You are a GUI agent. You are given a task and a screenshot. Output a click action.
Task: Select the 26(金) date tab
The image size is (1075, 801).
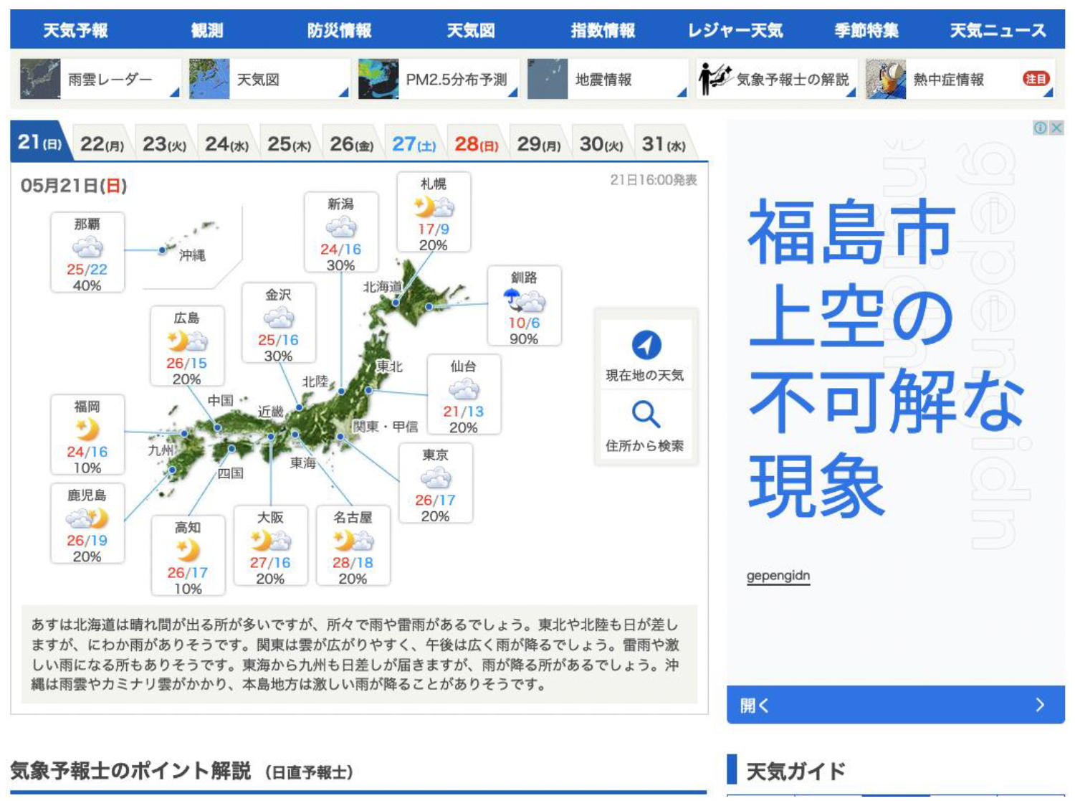(351, 143)
